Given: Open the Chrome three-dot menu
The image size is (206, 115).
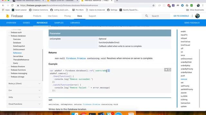Looking at the screenshot, I should (203, 5).
